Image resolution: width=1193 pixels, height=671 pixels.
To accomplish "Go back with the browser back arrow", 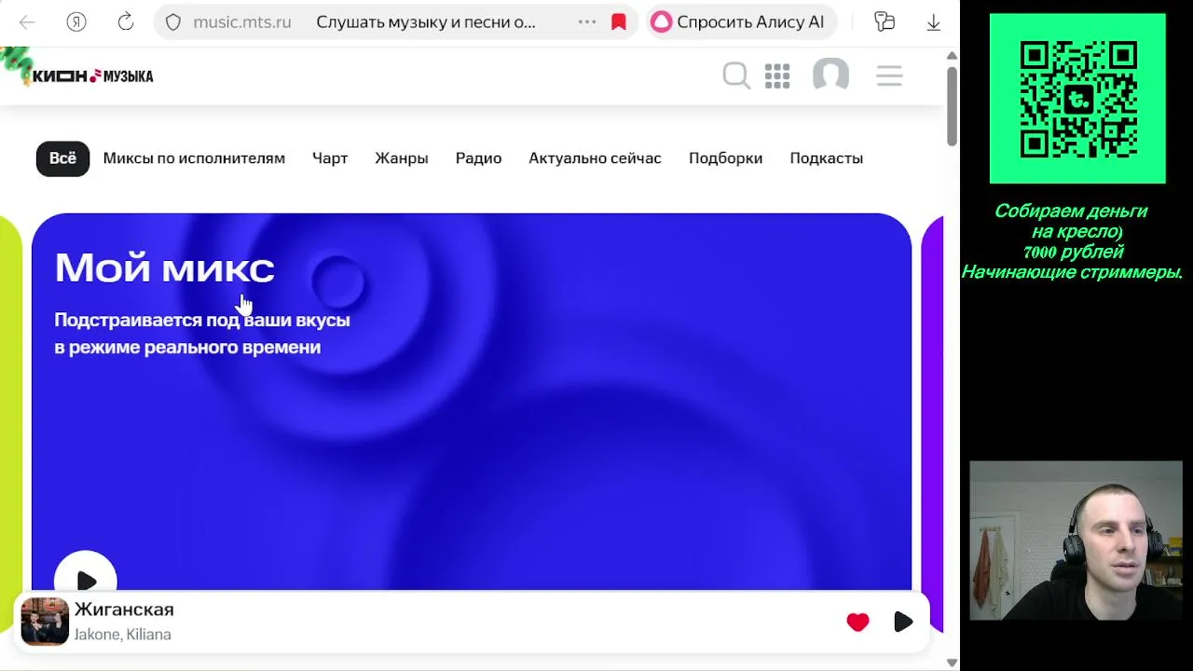I will 27,22.
